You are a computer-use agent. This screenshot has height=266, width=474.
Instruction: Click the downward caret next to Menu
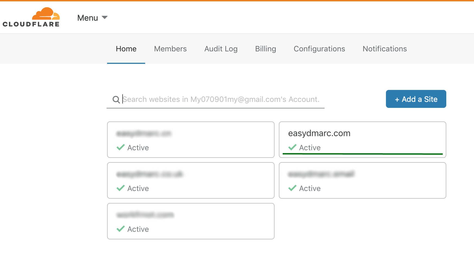pos(105,17)
